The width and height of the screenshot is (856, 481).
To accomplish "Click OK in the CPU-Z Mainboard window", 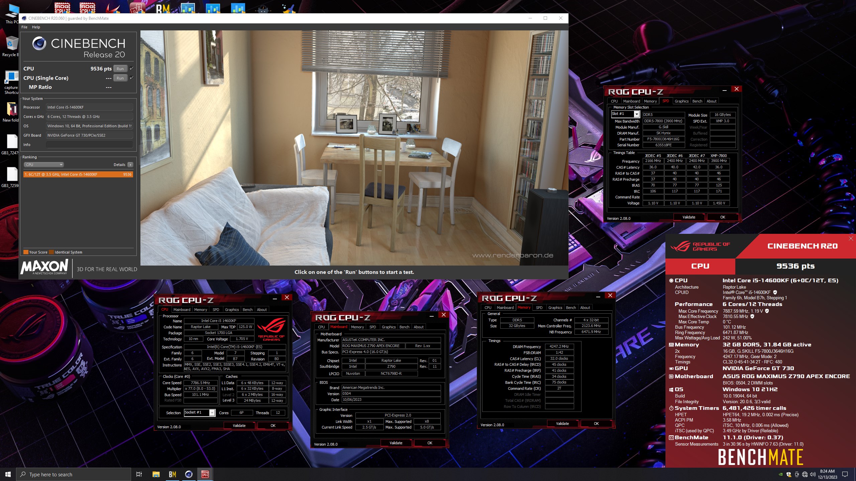I will (x=430, y=443).
